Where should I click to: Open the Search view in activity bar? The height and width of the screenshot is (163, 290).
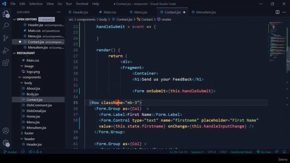[x=6, y=26]
